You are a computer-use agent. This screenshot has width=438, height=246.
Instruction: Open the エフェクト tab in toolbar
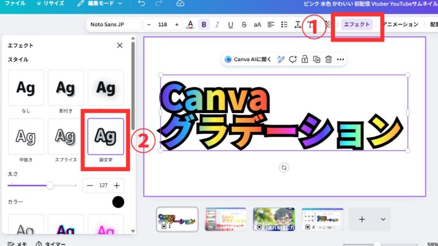coord(357,25)
